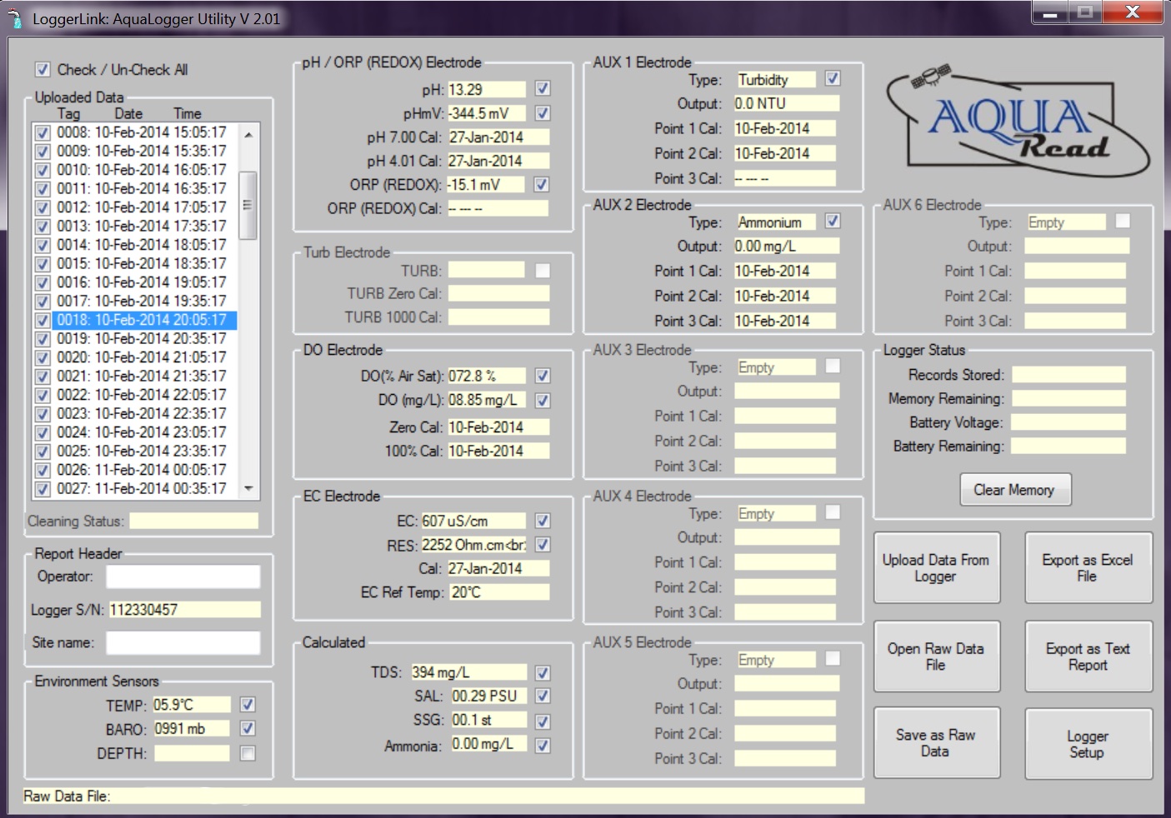The height and width of the screenshot is (818, 1171).
Task: Uncheck the pH value checkbox
Action: 543,88
